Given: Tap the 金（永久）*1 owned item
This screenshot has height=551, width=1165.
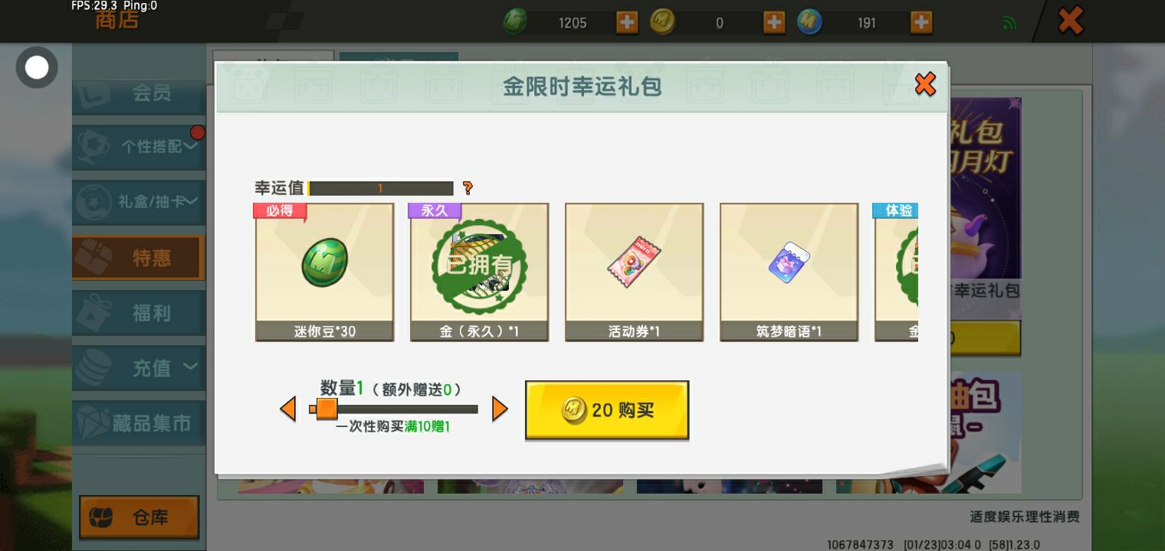Looking at the screenshot, I should point(479,272).
